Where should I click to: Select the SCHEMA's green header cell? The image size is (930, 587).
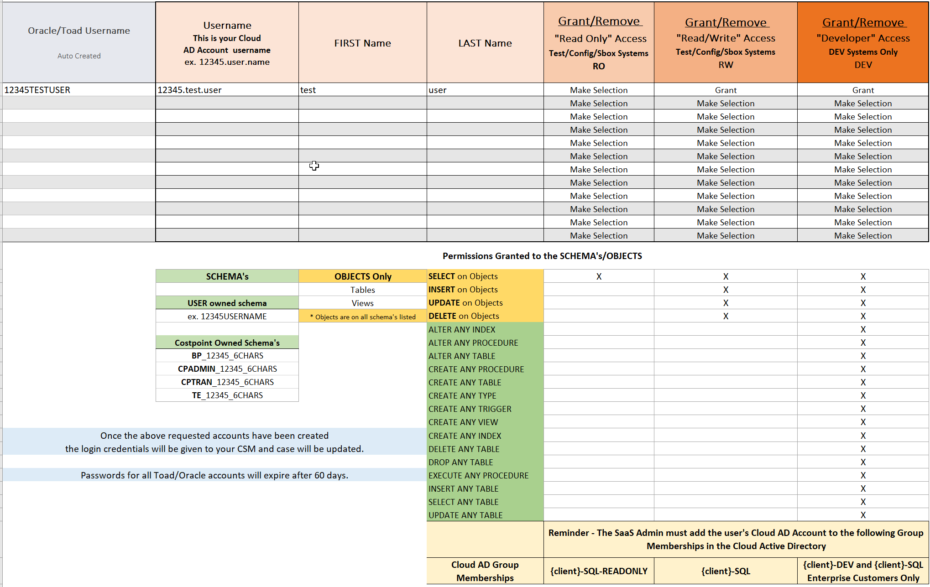pos(227,276)
